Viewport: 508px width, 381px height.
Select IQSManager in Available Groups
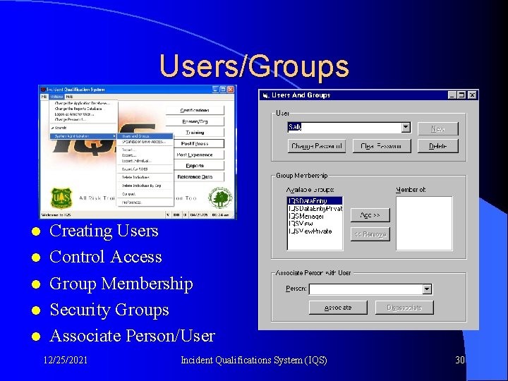[315, 216]
